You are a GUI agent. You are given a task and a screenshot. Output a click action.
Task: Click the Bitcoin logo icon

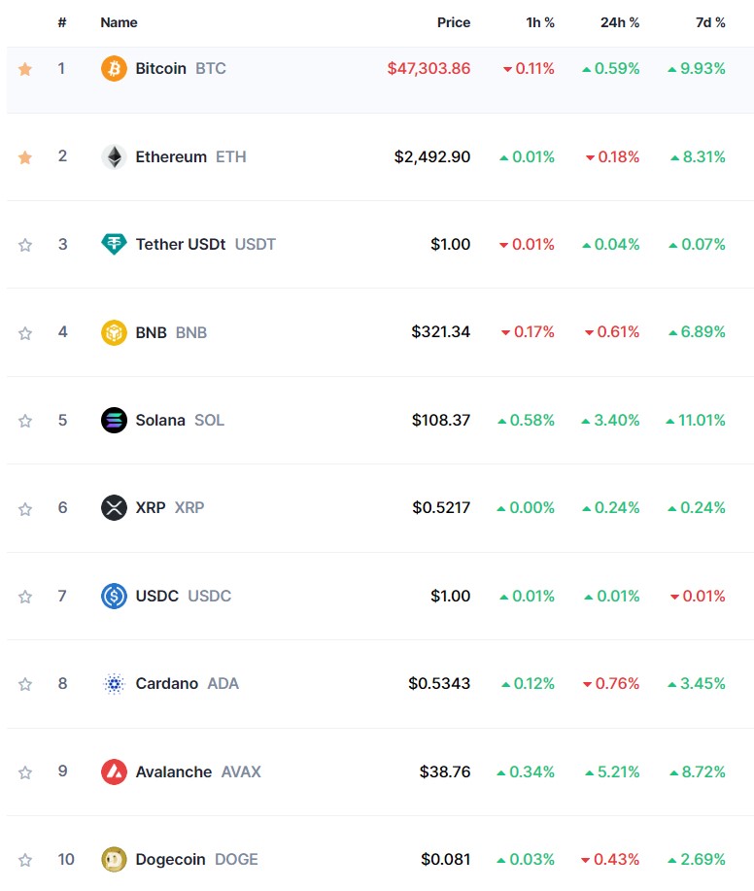point(114,69)
